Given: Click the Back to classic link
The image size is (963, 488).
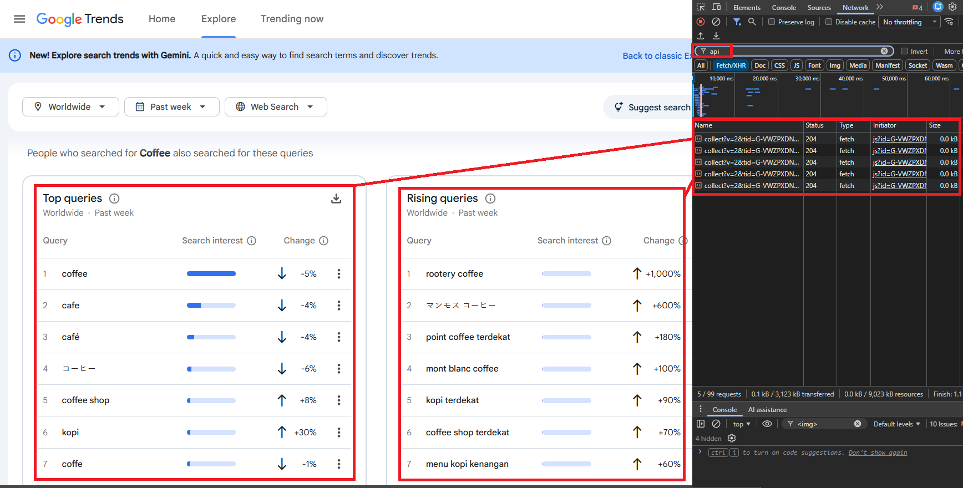Looking at the screenshot, I should pos(657,56).
